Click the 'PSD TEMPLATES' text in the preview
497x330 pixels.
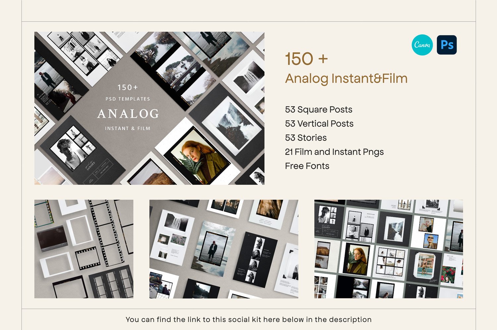click(x=128, y=99)
